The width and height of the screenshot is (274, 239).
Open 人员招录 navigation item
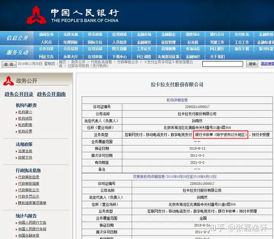[119, 42]
